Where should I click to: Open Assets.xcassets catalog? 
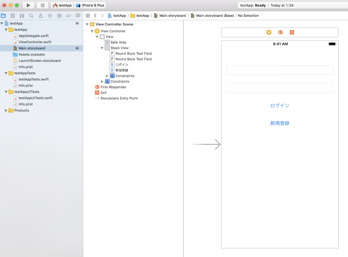tap(32, 54)
